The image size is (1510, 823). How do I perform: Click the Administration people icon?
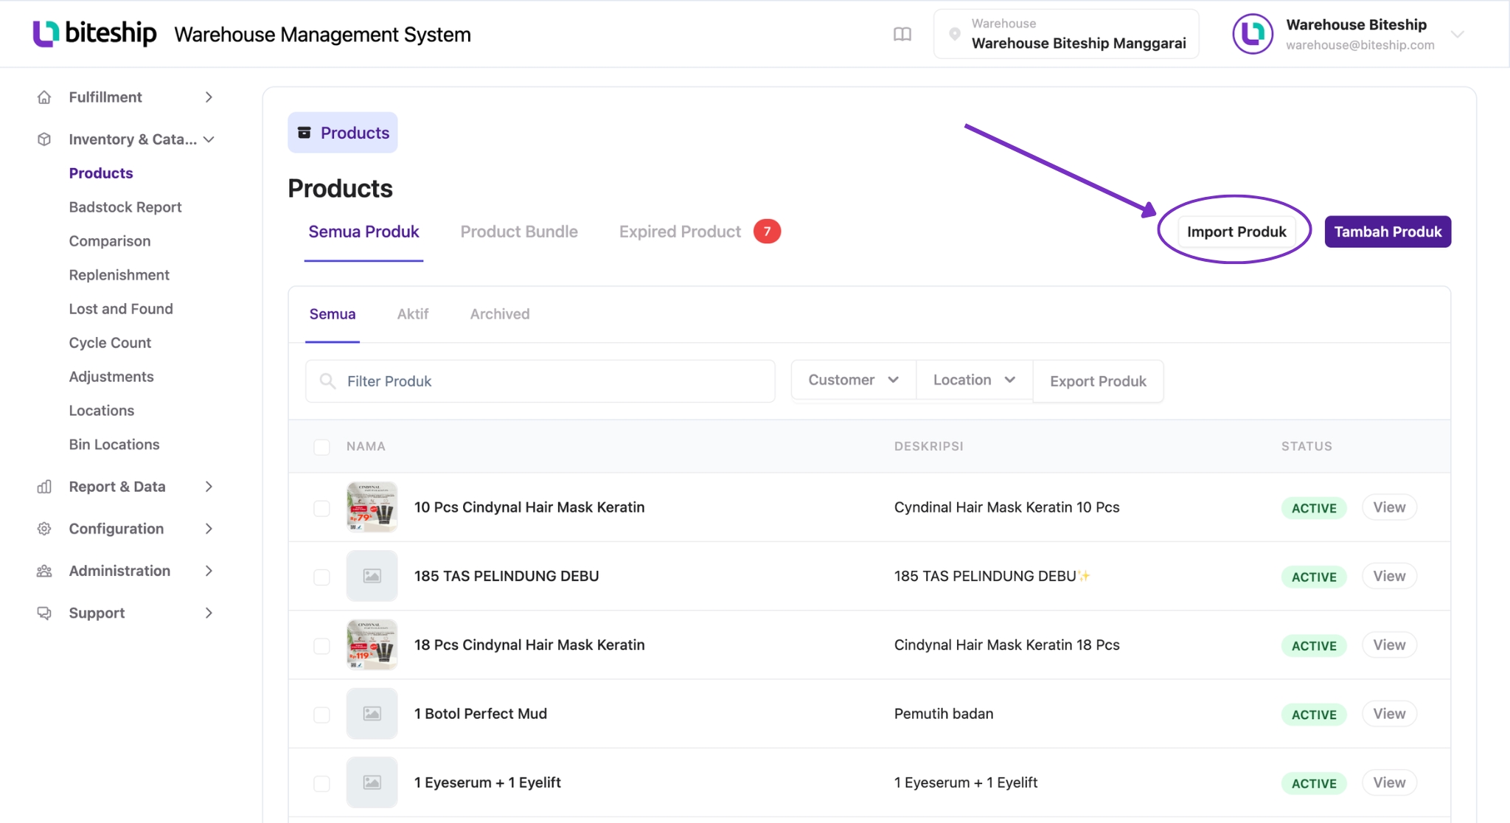click(44, 571)
